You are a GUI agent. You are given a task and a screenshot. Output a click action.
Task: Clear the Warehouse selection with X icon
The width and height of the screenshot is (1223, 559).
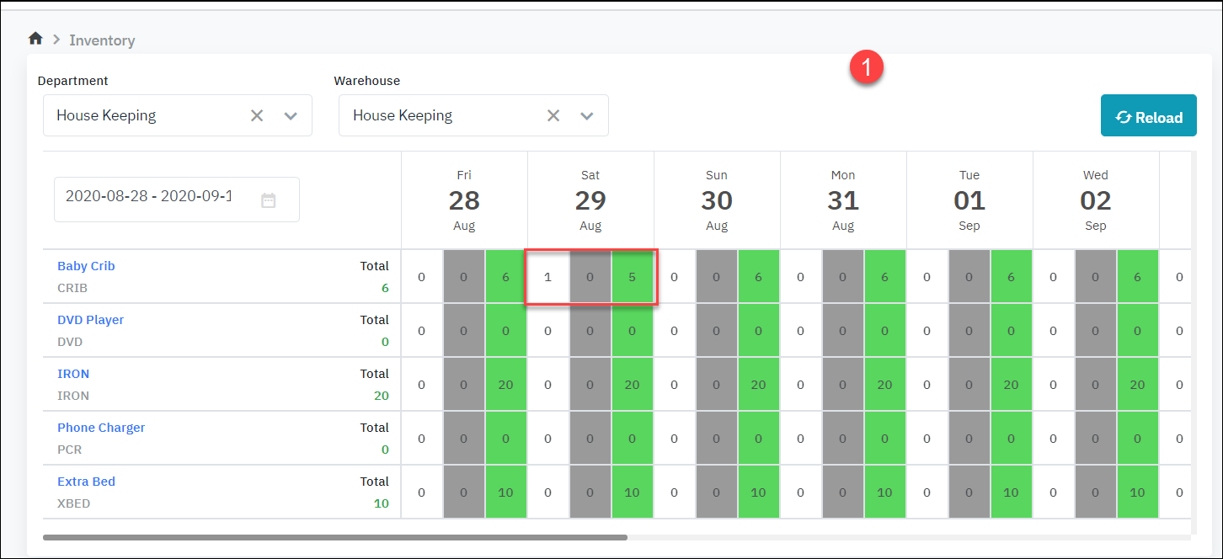pyautogui.click(x=553, y=115)
